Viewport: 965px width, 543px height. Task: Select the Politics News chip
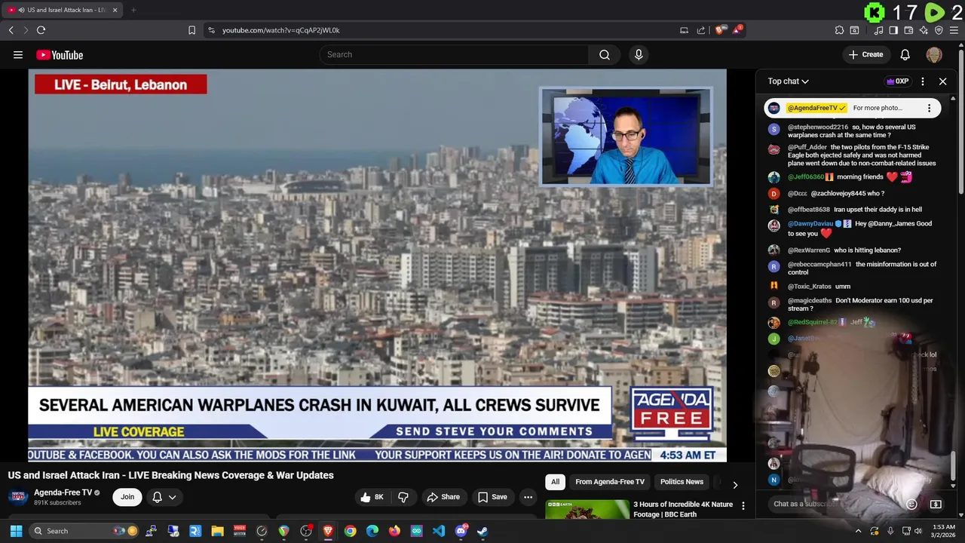pos(682,482)
